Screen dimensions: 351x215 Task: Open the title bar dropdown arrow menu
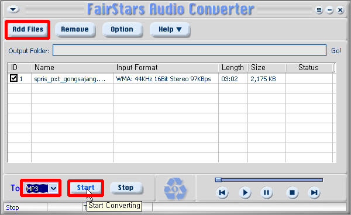13,9
